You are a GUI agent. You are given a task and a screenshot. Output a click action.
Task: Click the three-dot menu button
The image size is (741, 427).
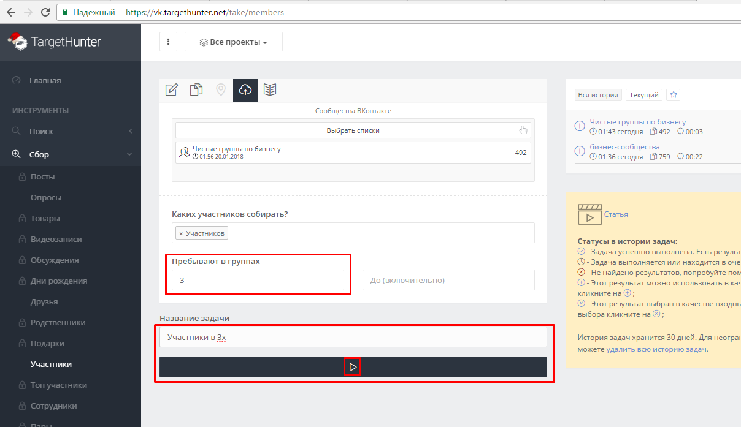click(x=169, y=42)
